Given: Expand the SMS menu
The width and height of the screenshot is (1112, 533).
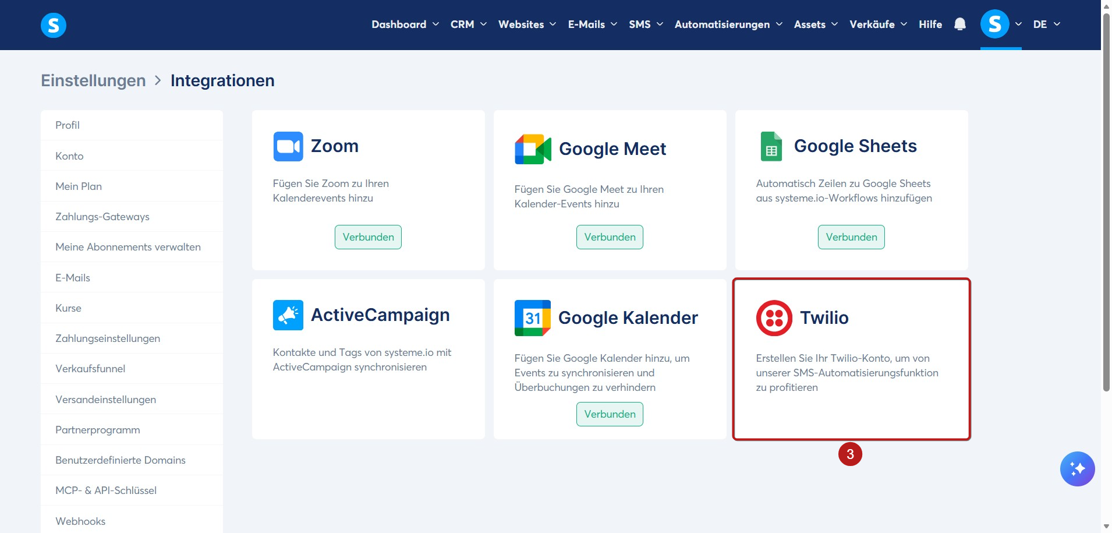Looking at the screenshot, I should [646, 24].
